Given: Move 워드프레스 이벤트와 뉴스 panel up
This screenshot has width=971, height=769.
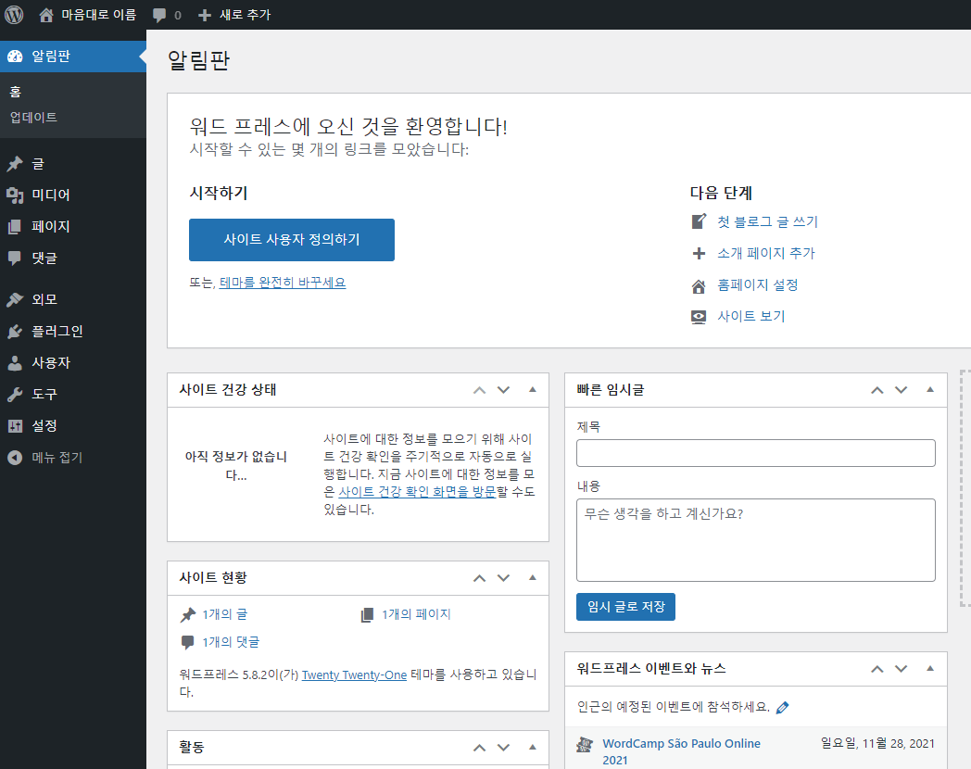Looking at the screenshot, I should coord(876,669).
